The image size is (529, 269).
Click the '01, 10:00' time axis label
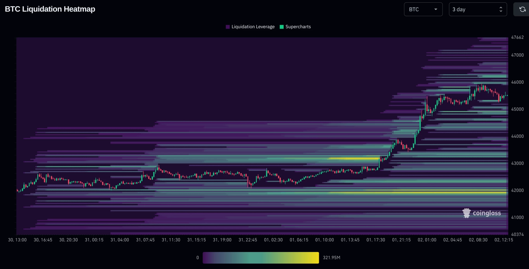click(x=325, y=240)
